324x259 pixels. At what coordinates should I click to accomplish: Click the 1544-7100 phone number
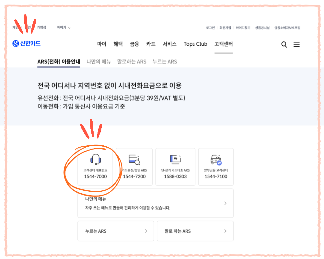point(216,176)
